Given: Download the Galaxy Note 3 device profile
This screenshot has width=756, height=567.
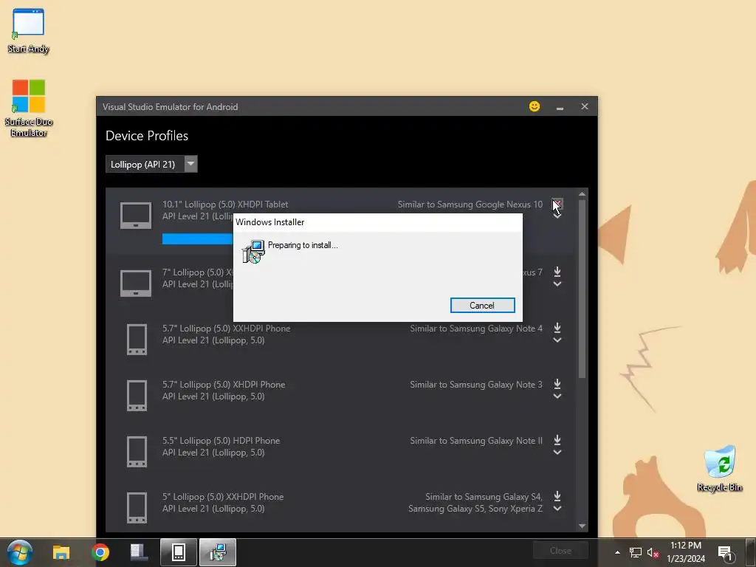Looking at the screenshot, I should pyautogui.click(x=557, y=384).
